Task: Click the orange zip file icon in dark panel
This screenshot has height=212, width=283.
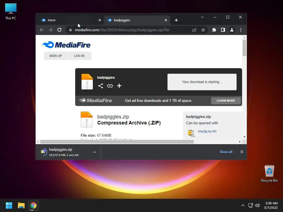Action: click(87, 82)
